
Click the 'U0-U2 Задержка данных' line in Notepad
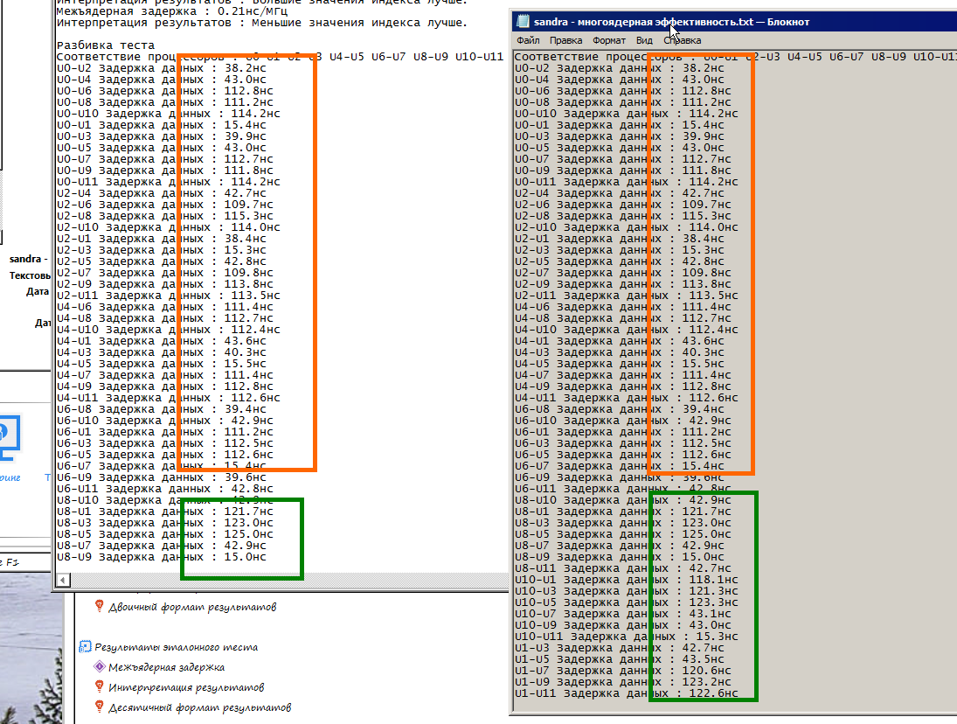click(x=620, y=67)
